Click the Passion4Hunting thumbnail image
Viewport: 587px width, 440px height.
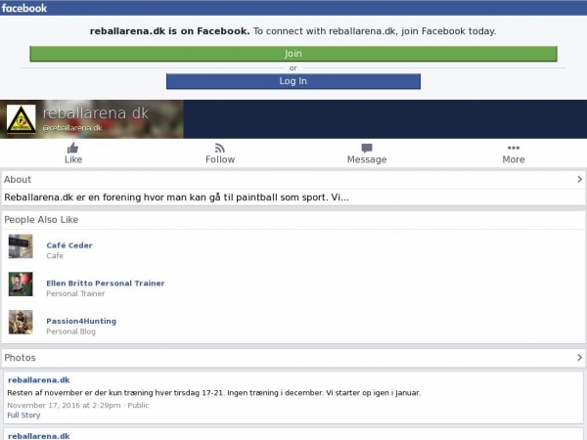point(21,322)
